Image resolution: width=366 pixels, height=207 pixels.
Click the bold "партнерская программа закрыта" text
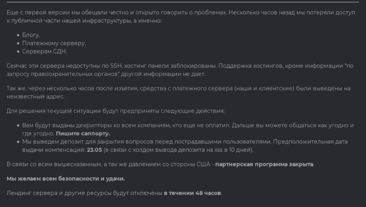coord(264,164)
